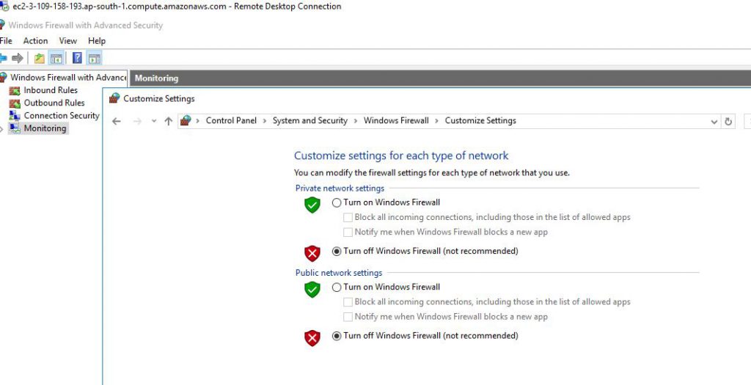Image resolution: width=751 pixels, height=385 pixels.
Task: Click the blue Help question mark icon
Action: pos(77,59)
